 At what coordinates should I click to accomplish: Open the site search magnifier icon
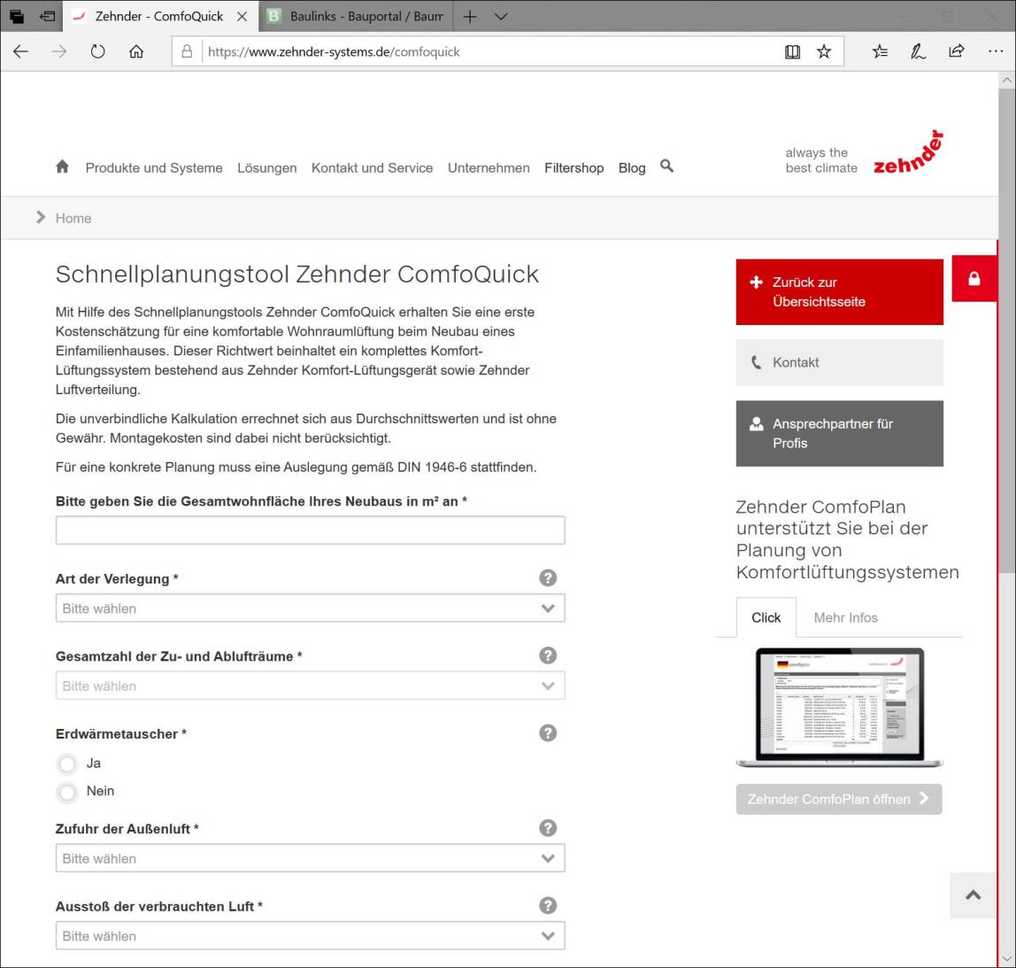point(666,166)
